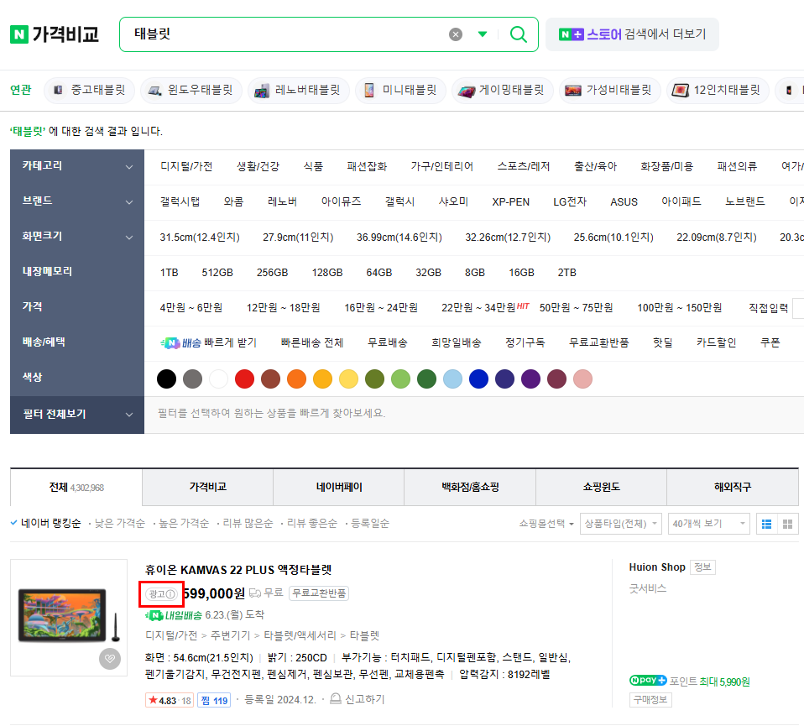Sort by 높은 가격순
Viewport: 804px width, 726px height.
(184, 524)
